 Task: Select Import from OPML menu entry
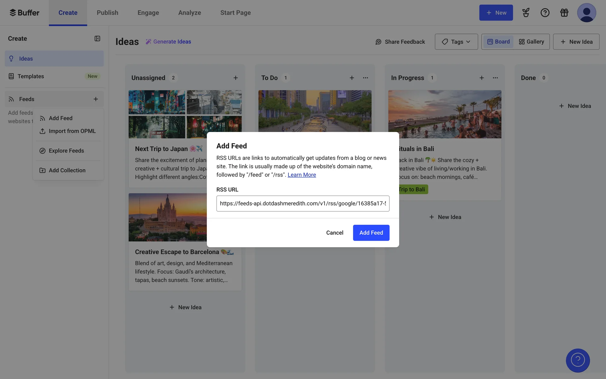(x=72, y=131)
